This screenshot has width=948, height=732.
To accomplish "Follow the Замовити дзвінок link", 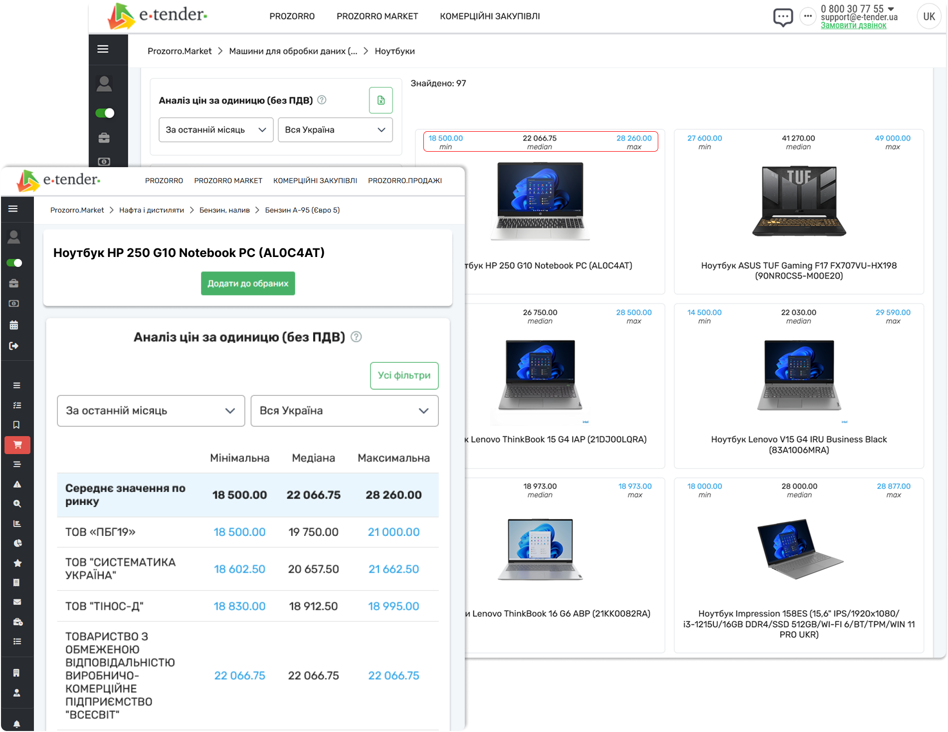I will [x=853, y=25].
